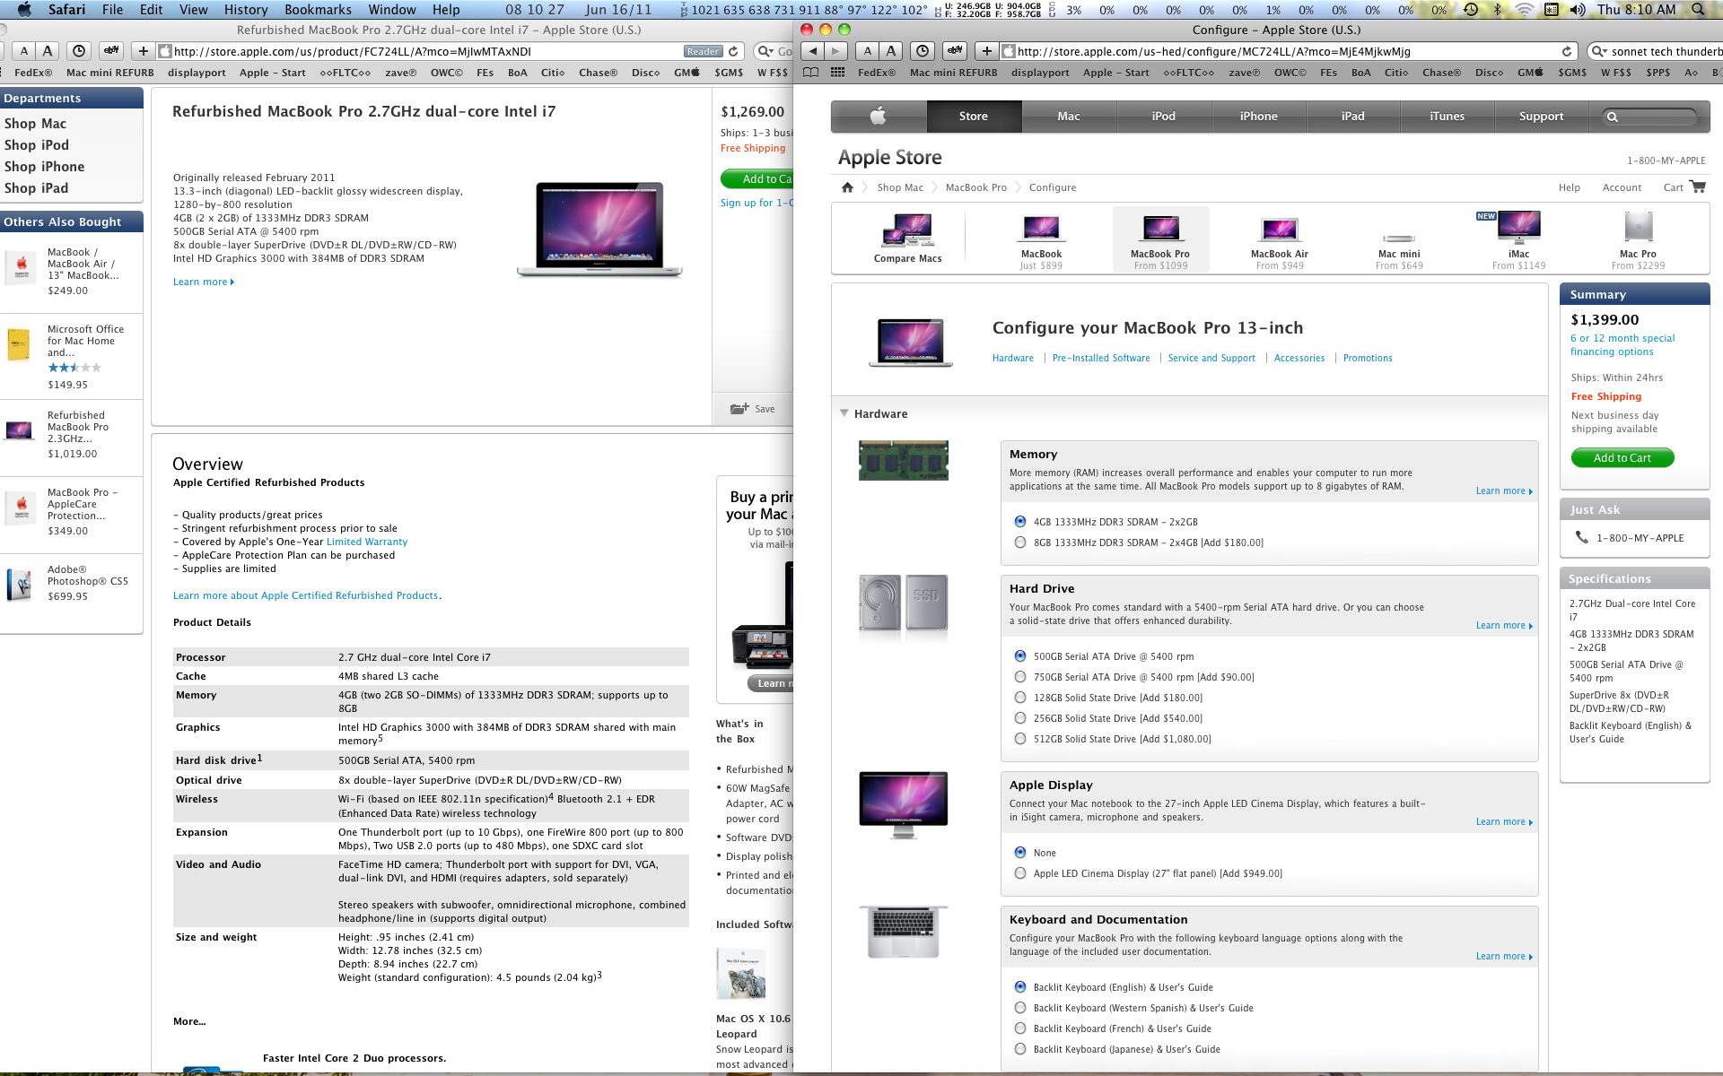Screen dimensions: 1723x1076
Task: Open the iTunes tab in Apple navigation
Action: pos(1447,116)
